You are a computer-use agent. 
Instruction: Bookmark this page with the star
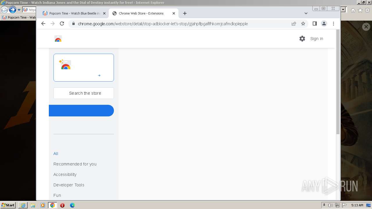(303, 24)
